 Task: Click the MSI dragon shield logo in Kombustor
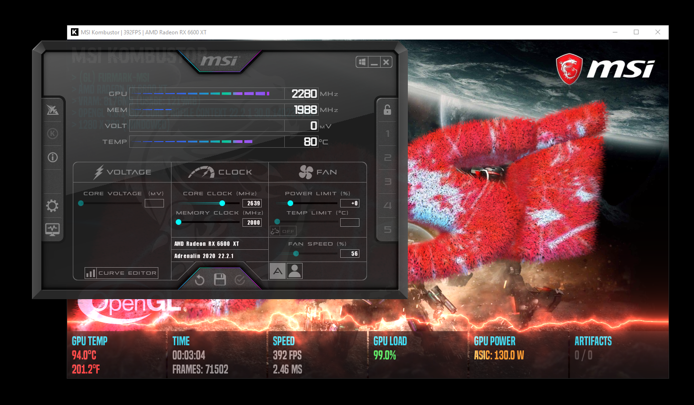click(569, 69)
